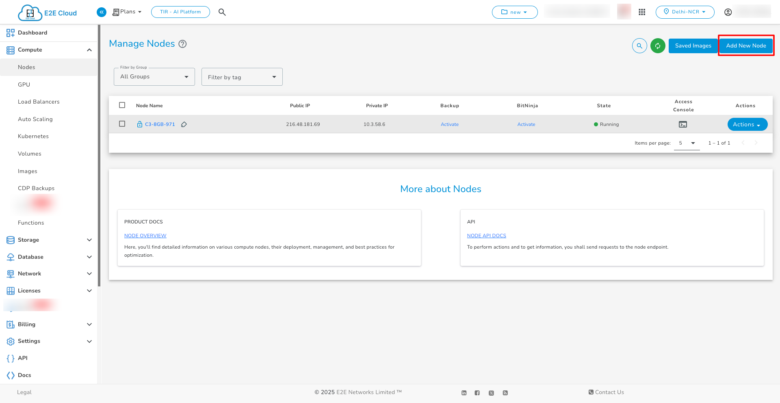Change items per page to another value

[x=686, y=143]
